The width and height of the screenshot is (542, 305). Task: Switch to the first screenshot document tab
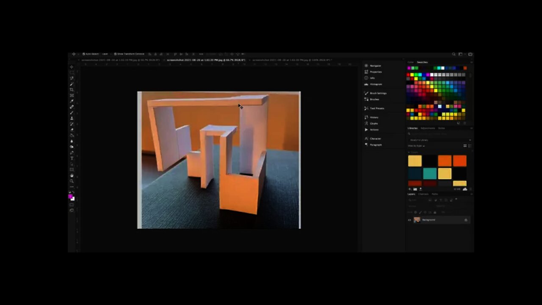point(120,60)
